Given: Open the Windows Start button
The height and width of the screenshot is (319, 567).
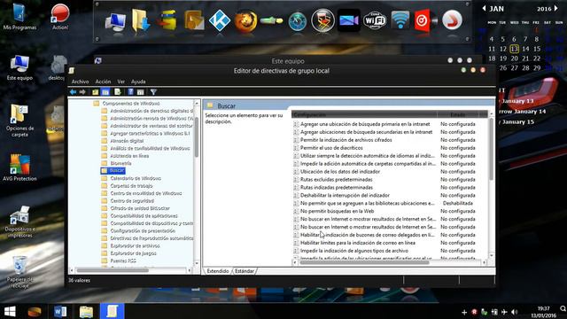Looking at the screenshot, I should pyautogui.click(x=10, y=312).
